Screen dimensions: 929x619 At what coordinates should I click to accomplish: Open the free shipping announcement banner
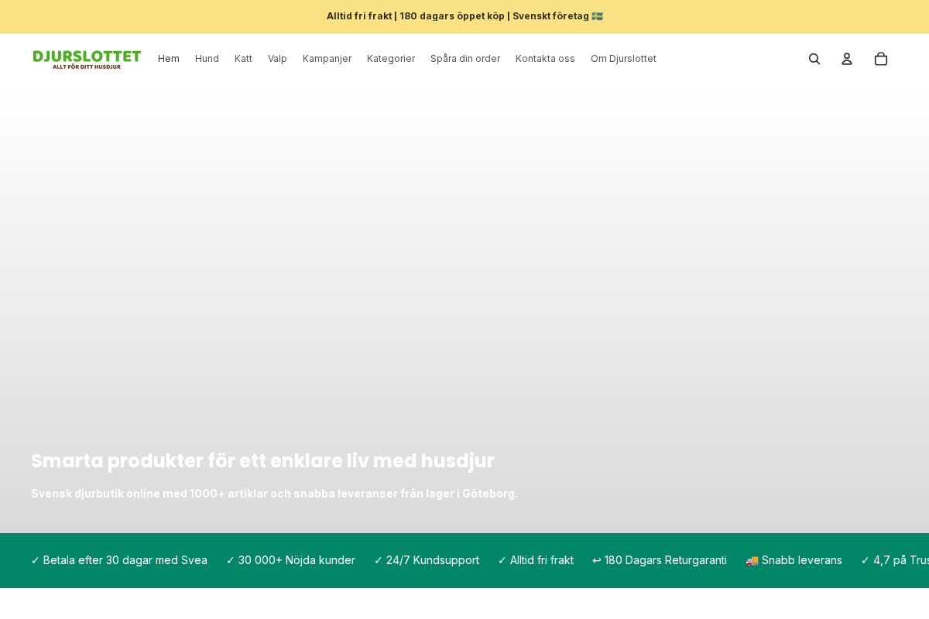(464, 15)
